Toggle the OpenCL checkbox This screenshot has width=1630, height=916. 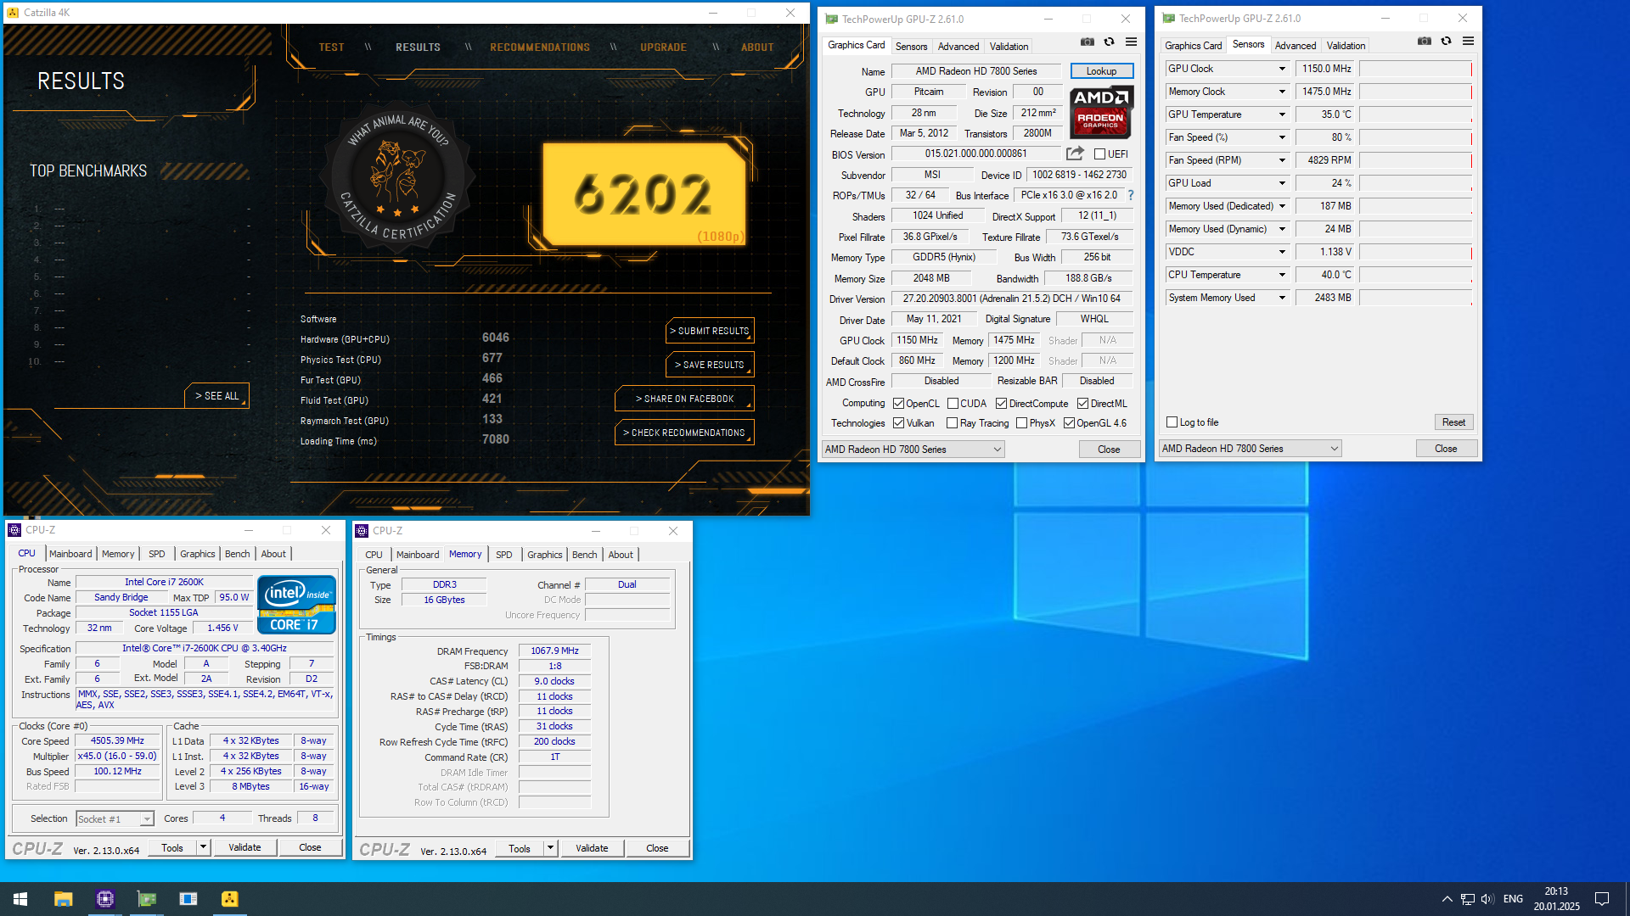[898, 404]
